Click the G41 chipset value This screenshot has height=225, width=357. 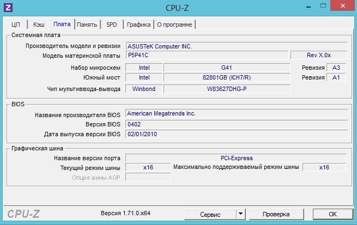pyautogui.click(x=227, y=68)
